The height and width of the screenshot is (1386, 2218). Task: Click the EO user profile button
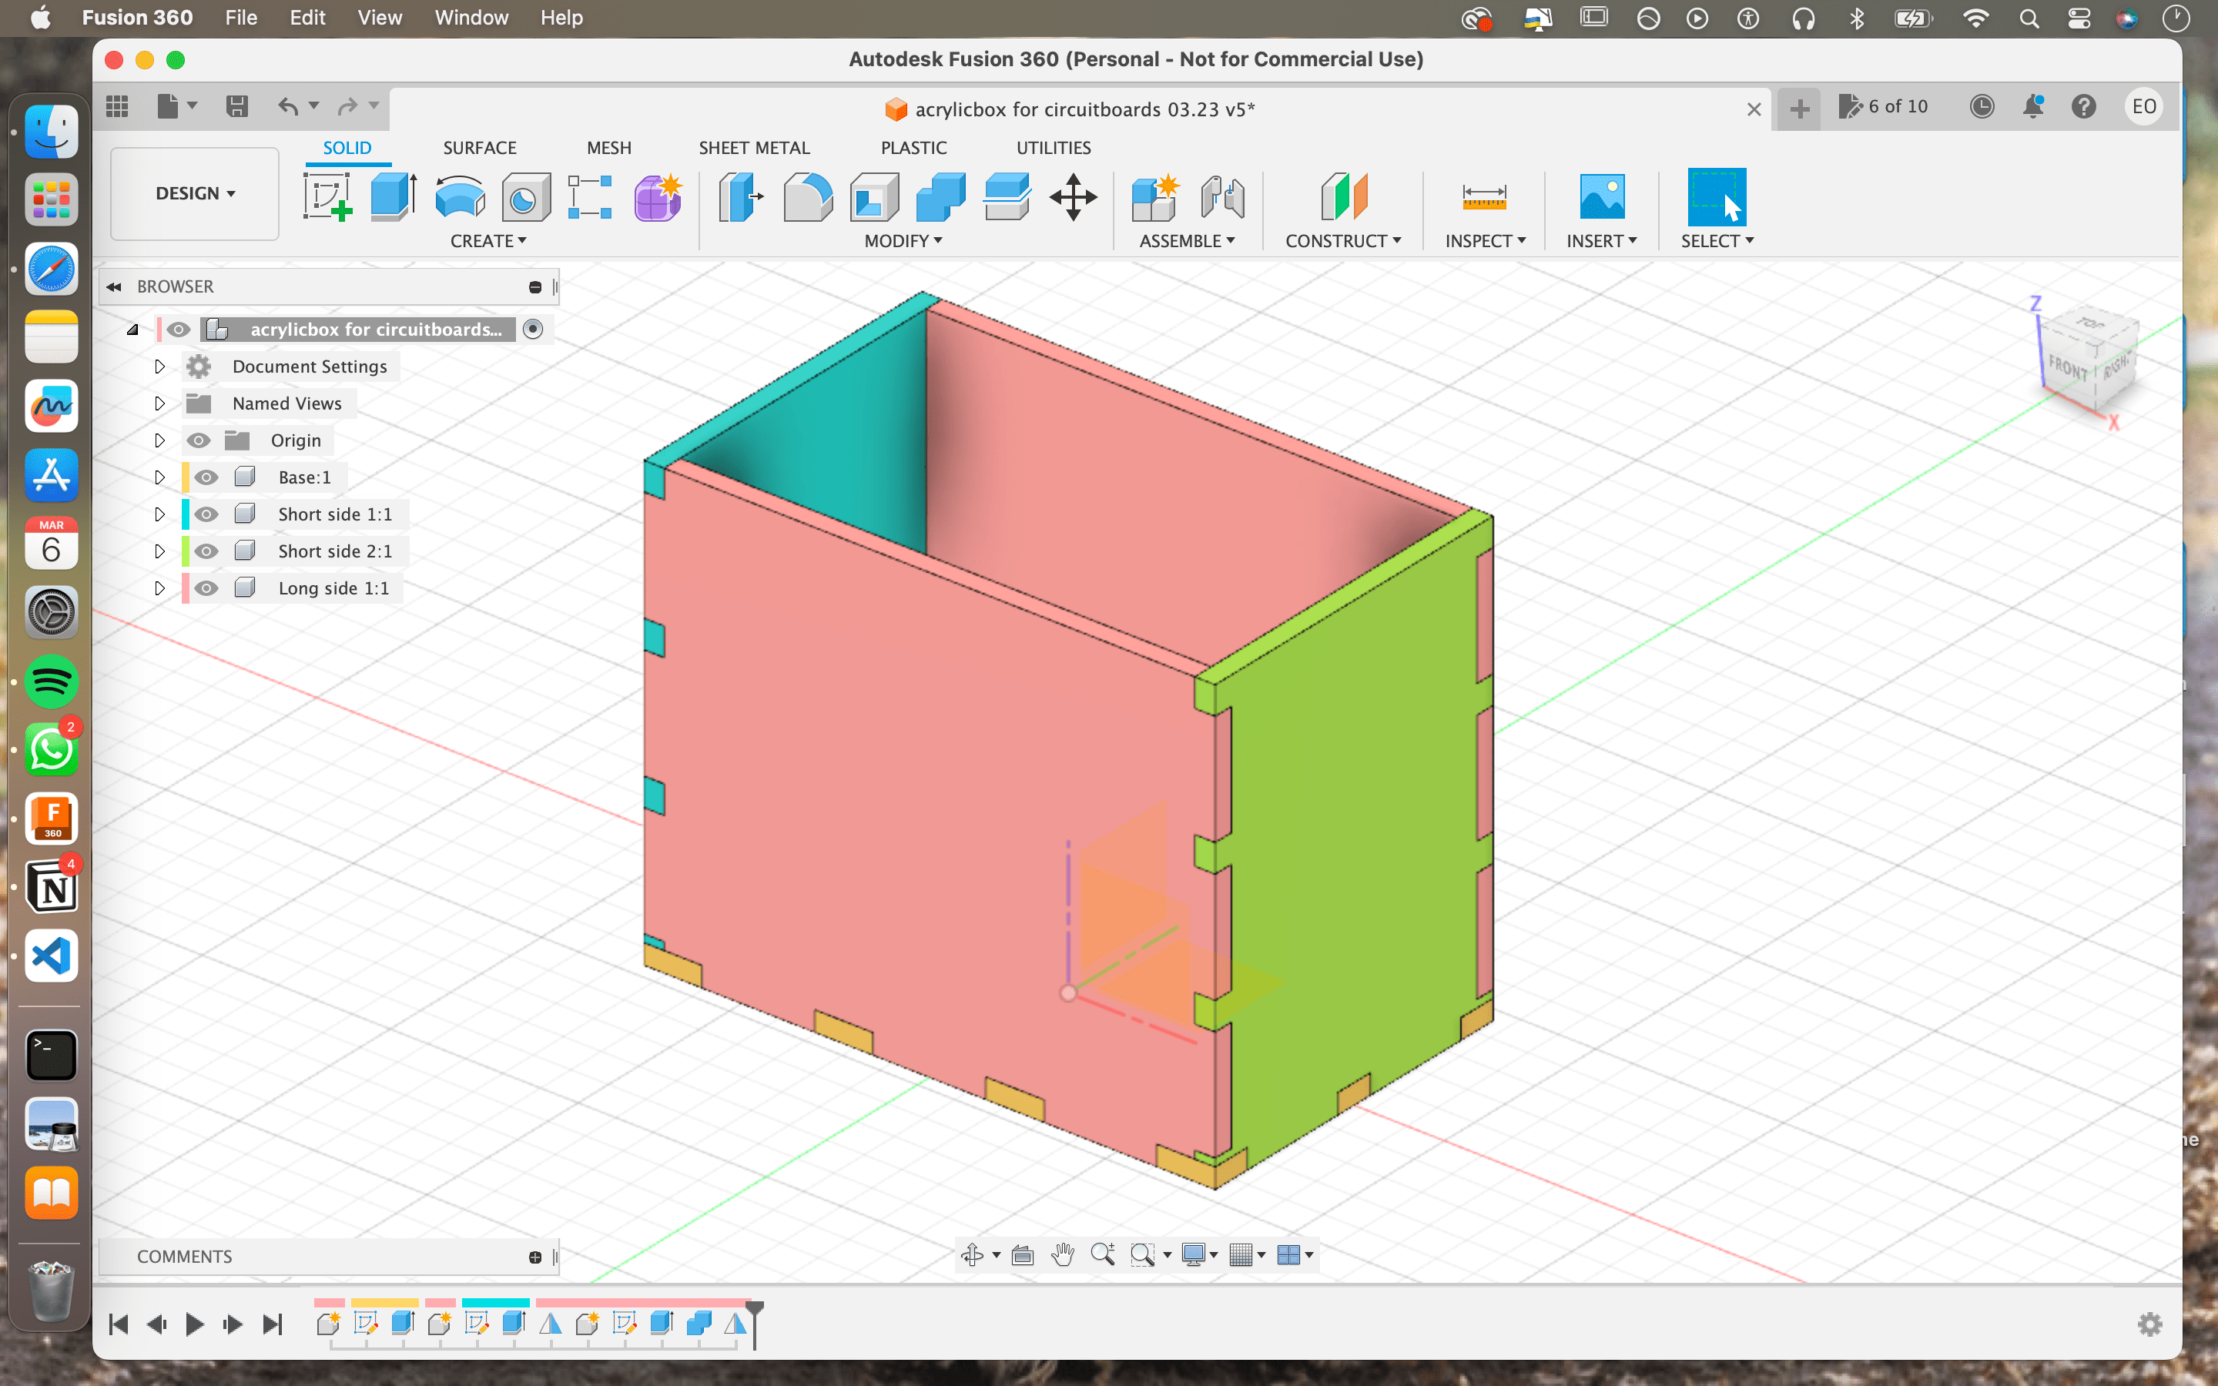2144,107
